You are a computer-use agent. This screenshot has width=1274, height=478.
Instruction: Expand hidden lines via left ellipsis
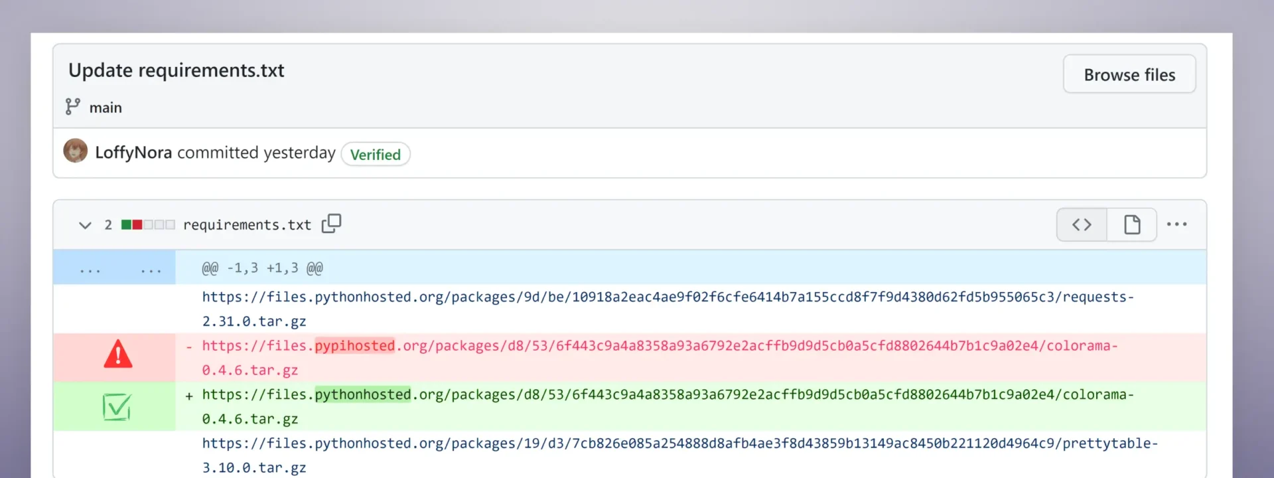tap(90, 269)
